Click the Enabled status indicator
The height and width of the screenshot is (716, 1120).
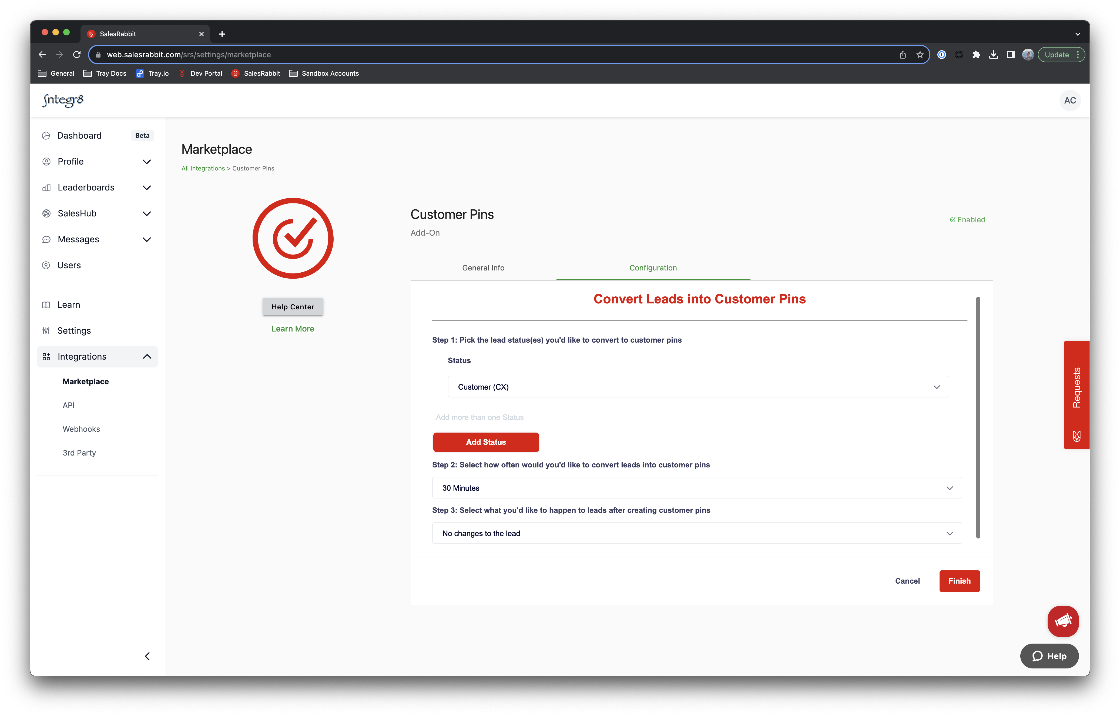click(967, 220)
